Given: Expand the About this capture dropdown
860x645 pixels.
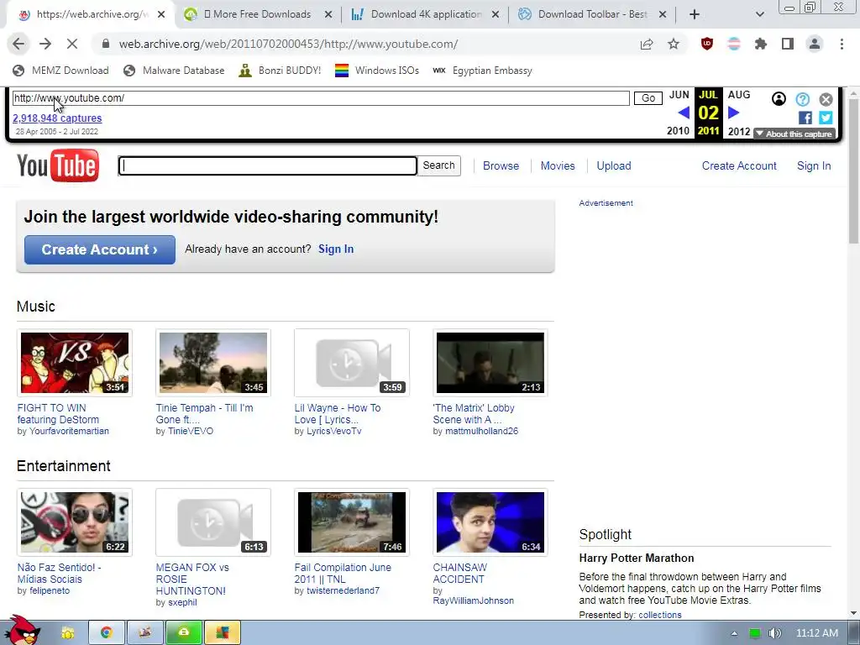Looking at the screenshot, I should pyautogui.click(x=794, y=134).
